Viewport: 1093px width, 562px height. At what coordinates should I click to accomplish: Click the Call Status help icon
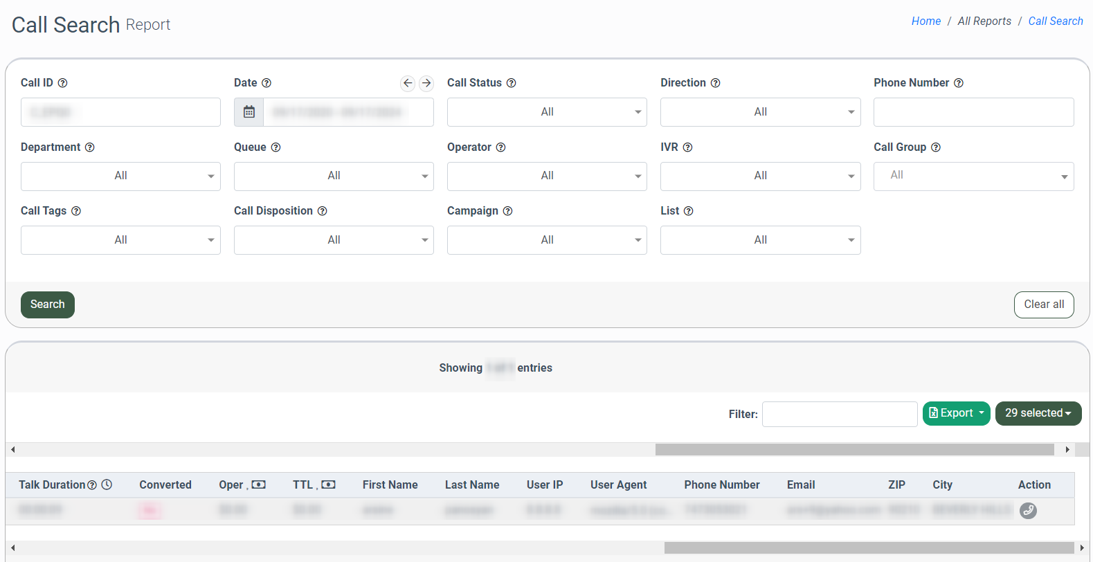(x=511, y=83)
